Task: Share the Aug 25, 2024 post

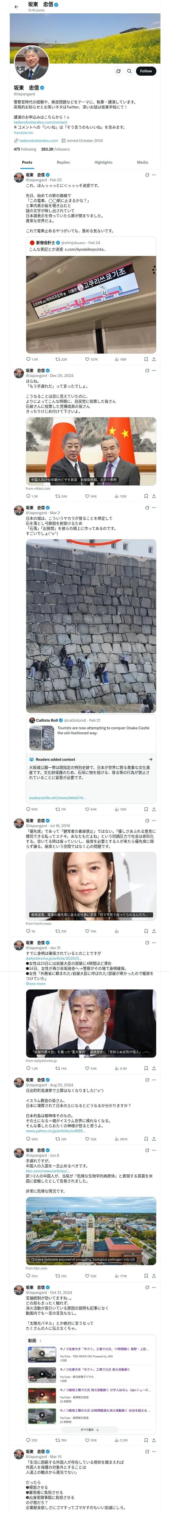Action: point(154,1139)
